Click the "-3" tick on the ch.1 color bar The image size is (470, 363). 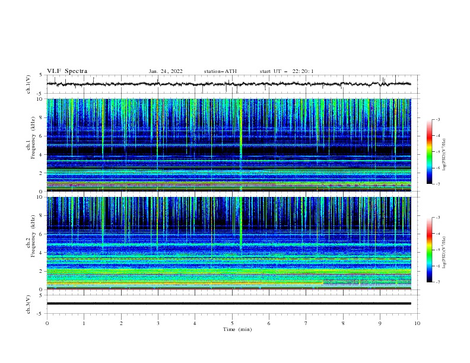(x=438, y=119)
